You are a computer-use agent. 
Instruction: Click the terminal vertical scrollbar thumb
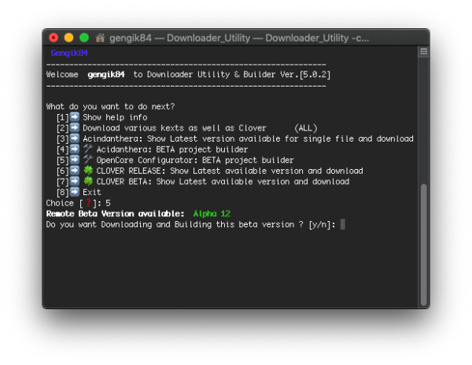(x=423, y=245)
